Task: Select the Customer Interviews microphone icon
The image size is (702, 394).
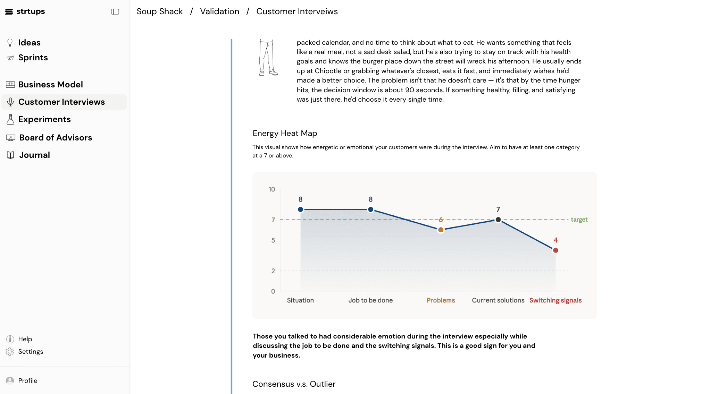Action: (10, 102)
